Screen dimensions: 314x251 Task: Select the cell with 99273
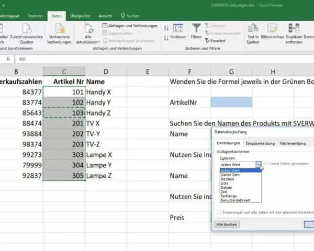tap(21, 155)
